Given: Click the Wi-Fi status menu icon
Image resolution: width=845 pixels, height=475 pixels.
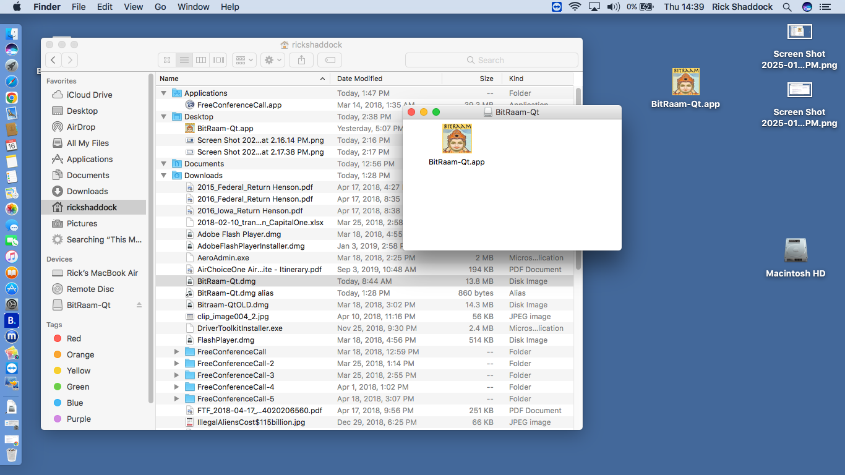Looking at the screenshot, I should pos(575,7).
